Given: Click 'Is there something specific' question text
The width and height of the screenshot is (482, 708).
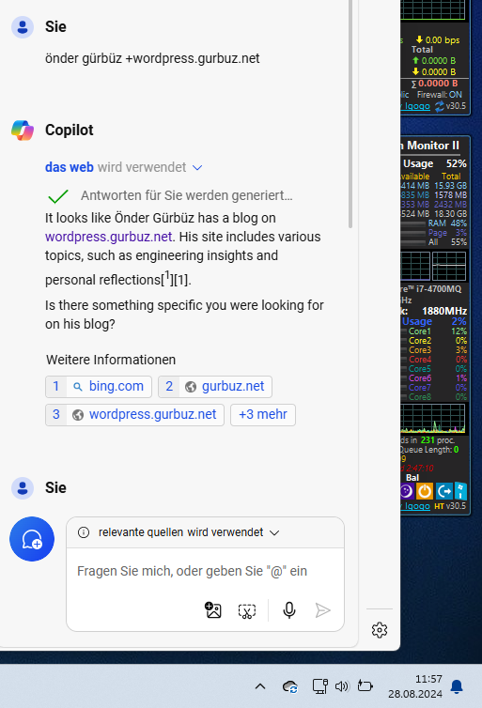Looking at the screenshot, I should [184, 315].
